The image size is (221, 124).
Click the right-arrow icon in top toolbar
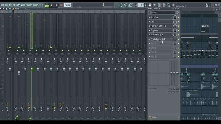(x=173, y=5)
